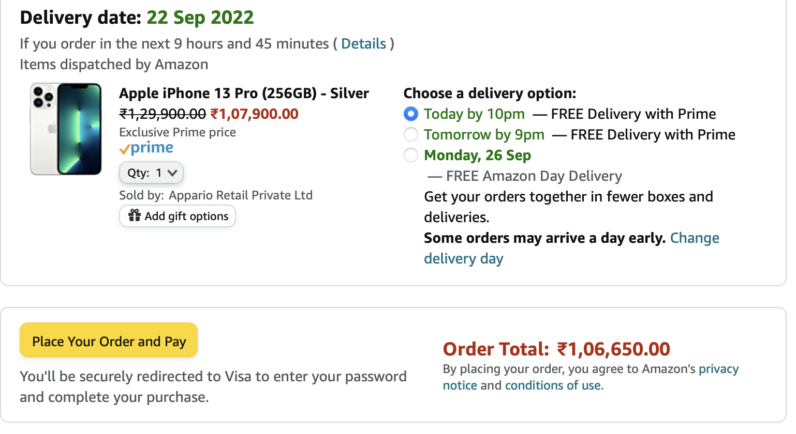The image size is (796, 434).
Task: Open the Qty quantity dropdown
Action: 152,173
